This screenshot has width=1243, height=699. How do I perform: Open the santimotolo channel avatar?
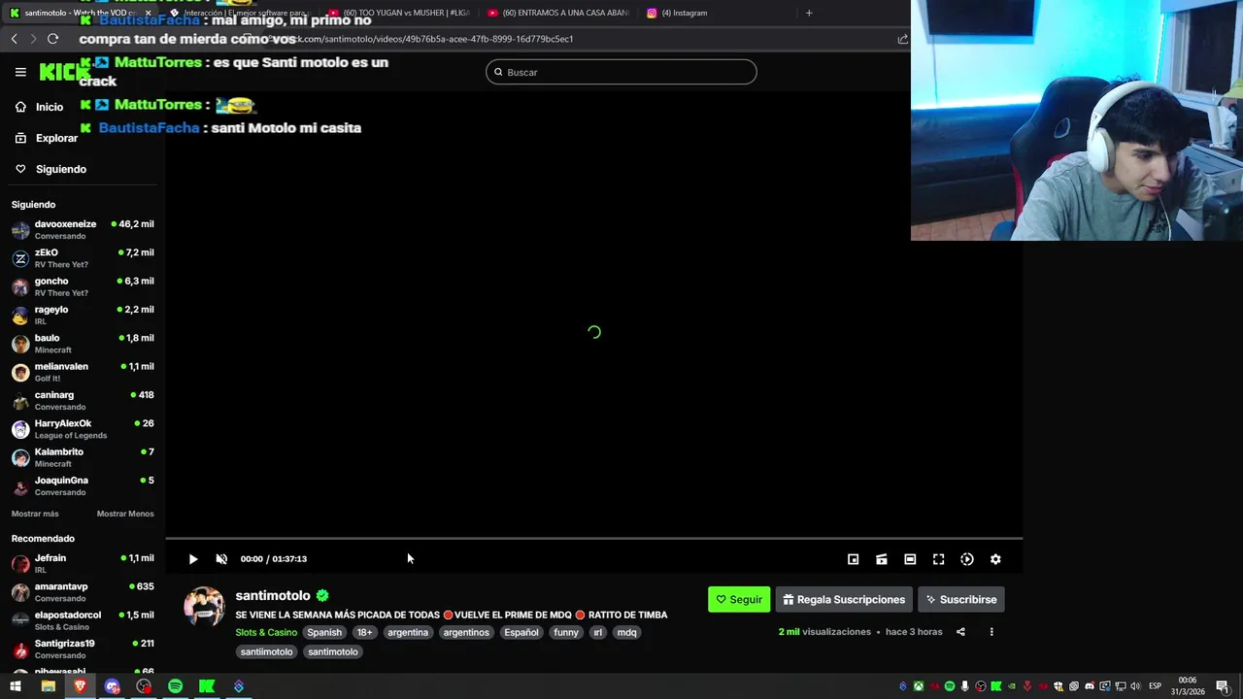coord(204,607)
